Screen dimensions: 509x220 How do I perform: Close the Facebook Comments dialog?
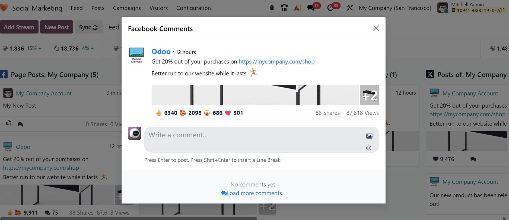coord(376,28)
